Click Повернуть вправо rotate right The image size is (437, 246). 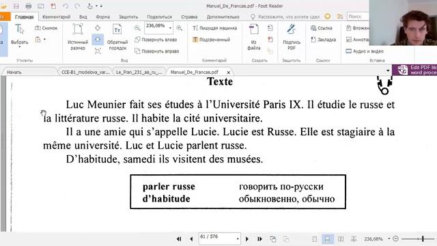point(157,51)
